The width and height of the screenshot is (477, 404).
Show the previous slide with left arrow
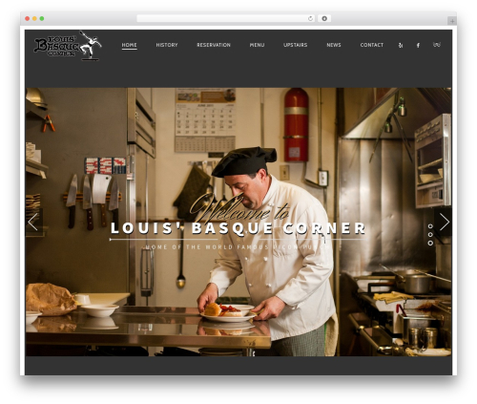coord(33,222)
